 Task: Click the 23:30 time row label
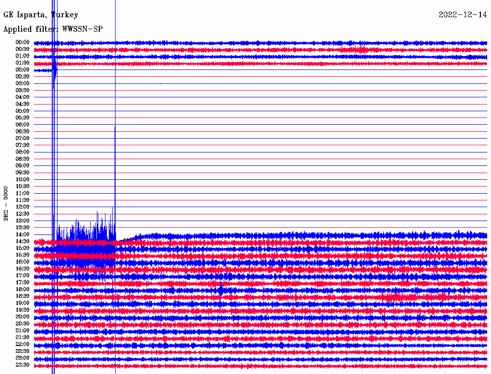23,364
